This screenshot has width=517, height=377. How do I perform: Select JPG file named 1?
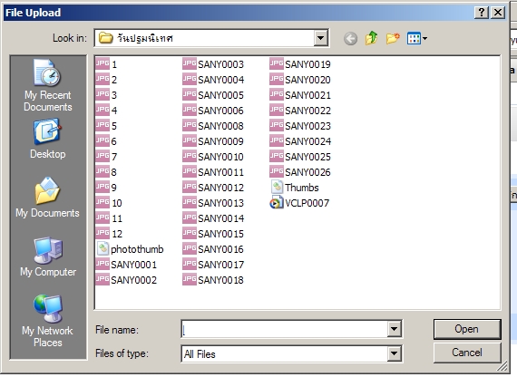[106, 64]
